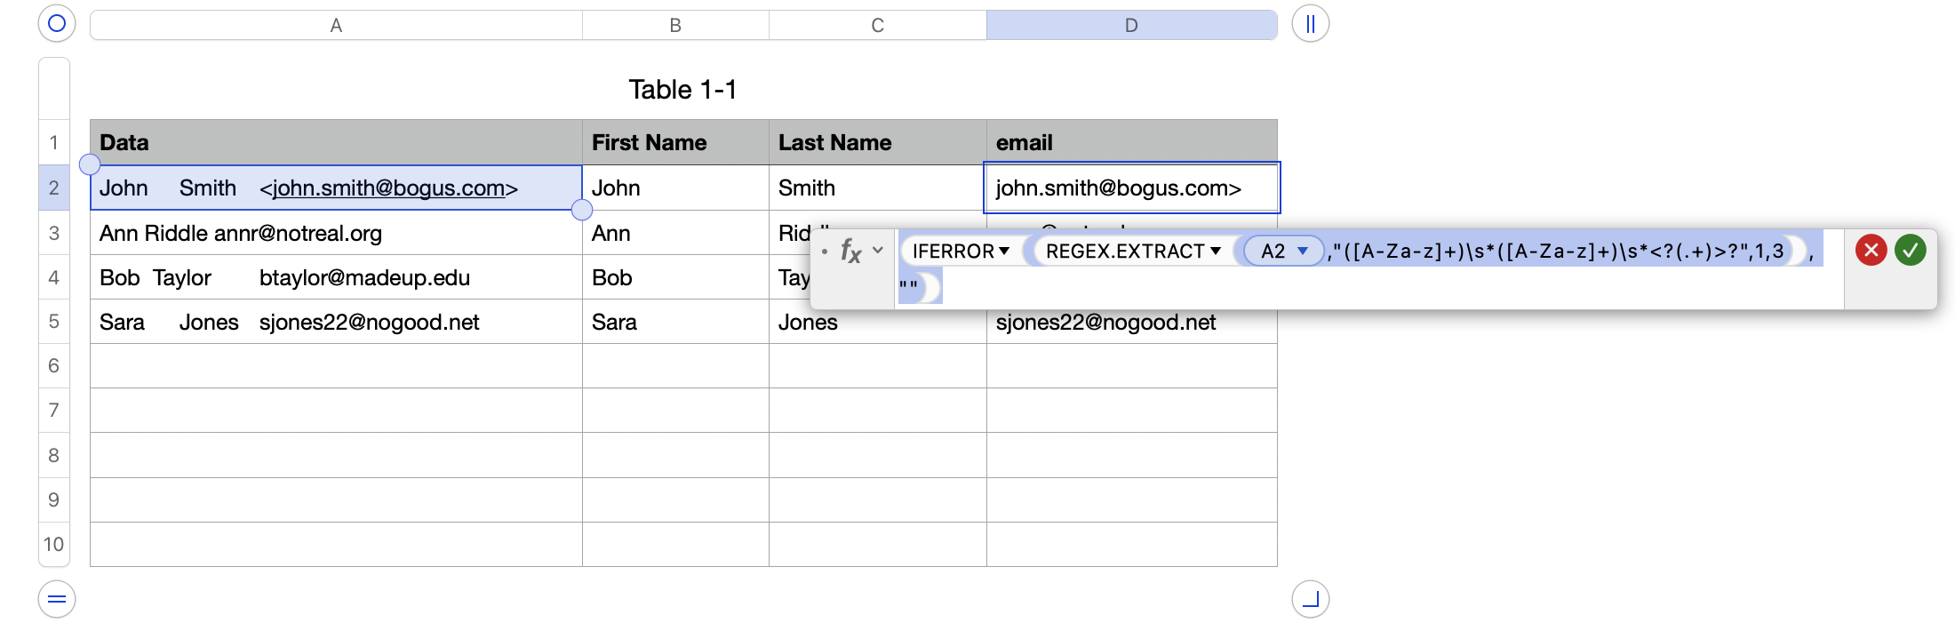Viewport: 1955px width, 631px height.
Task: Click the table resize corner handle
Action: click(x=1310, y=599)
